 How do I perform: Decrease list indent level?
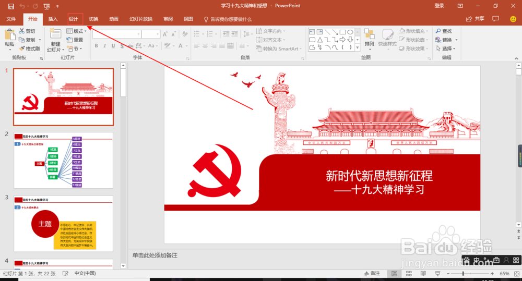[226, 34]
